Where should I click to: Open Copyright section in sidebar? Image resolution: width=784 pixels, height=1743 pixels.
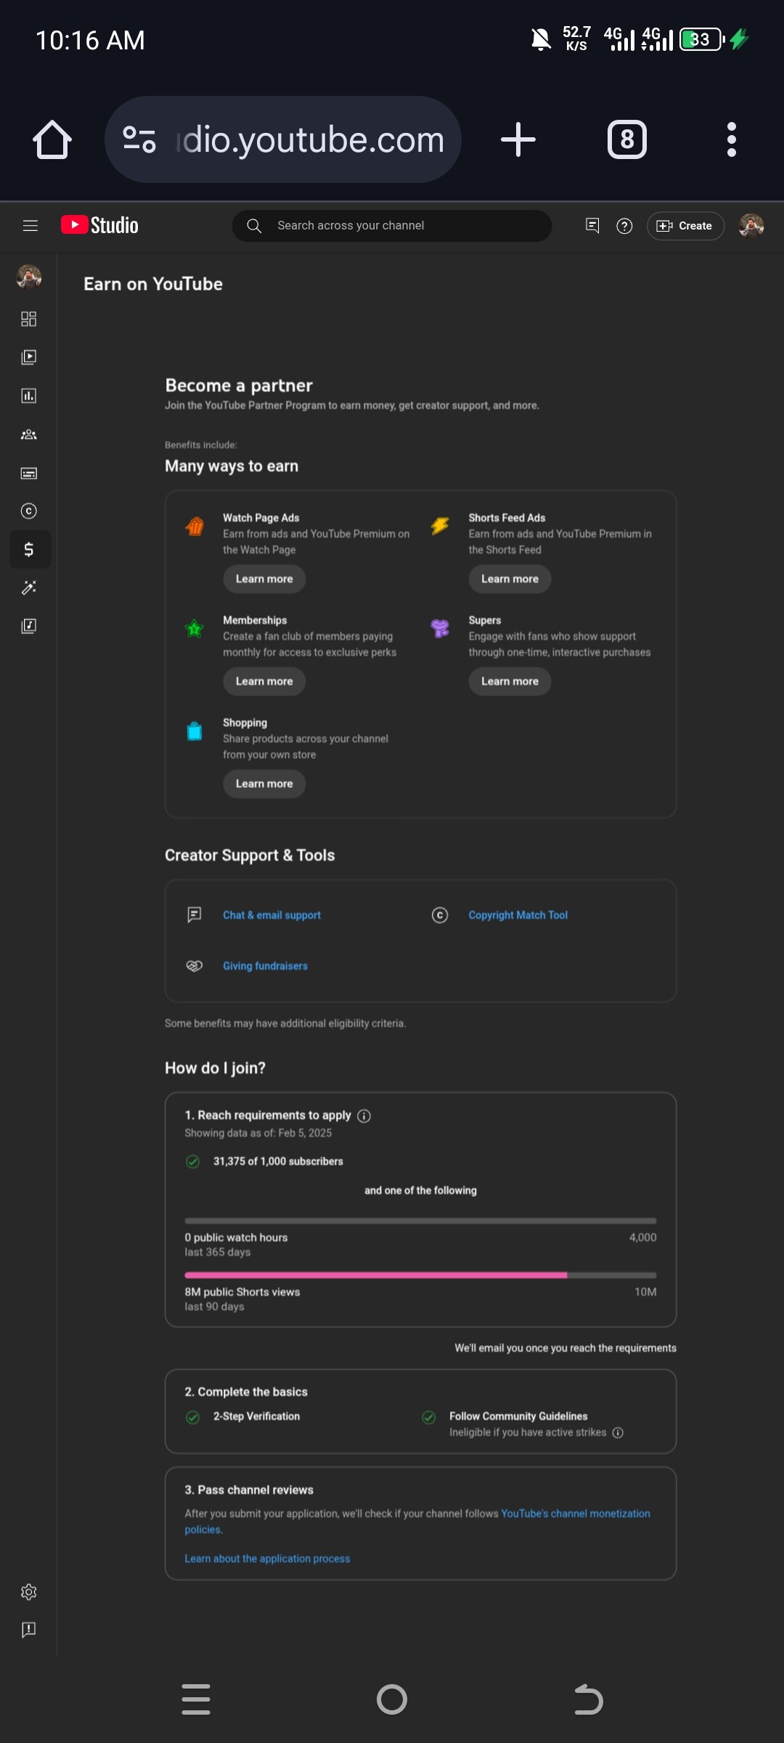28,511
